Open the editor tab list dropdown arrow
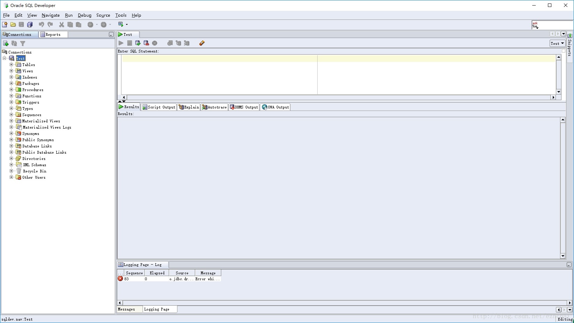 tap(564, 34)
